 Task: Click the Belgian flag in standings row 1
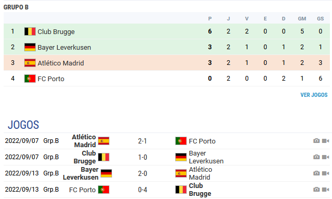tap(30, 31)
